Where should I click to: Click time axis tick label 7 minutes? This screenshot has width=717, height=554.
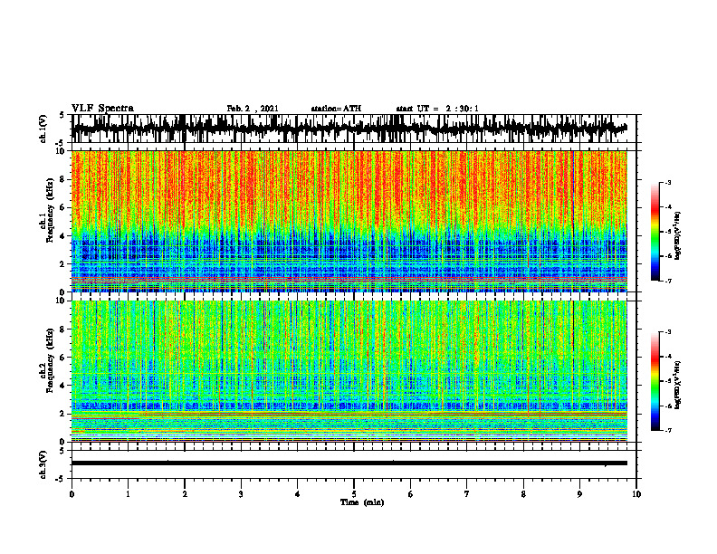tap(467, 494)
